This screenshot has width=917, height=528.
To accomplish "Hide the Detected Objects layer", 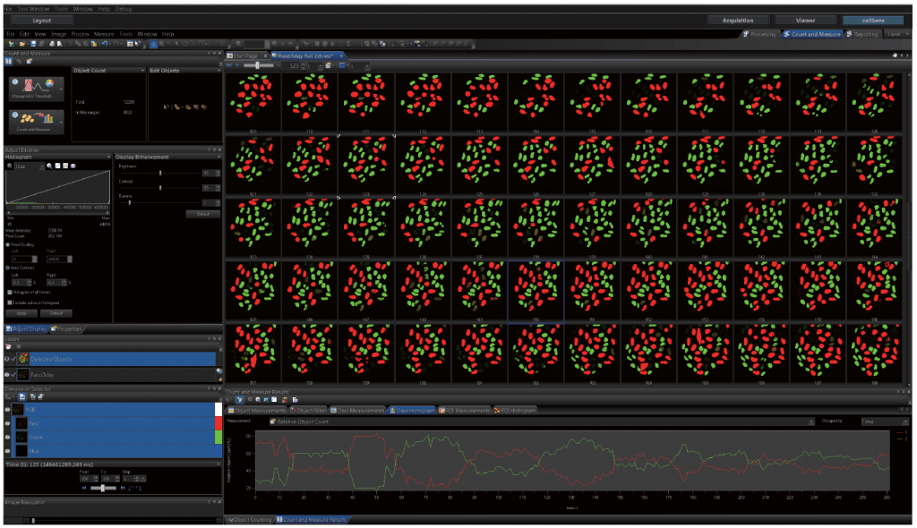I will pos(9,359).
